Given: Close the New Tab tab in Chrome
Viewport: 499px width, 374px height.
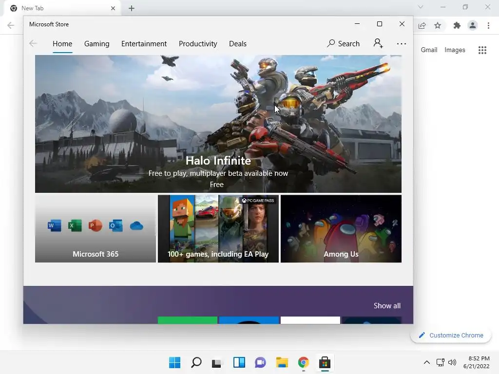Looking at the screenshot, I should [113, 8].
